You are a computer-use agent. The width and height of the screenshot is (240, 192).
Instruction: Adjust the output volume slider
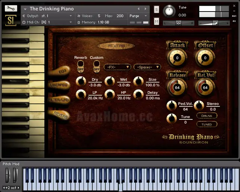click(x=214, y=23)
